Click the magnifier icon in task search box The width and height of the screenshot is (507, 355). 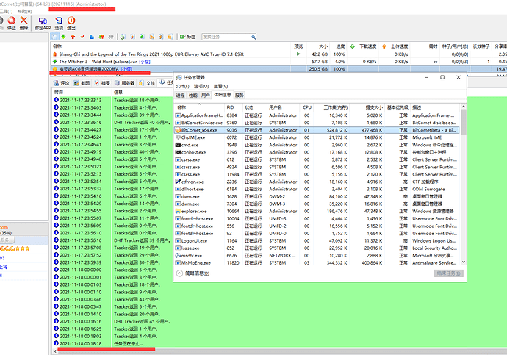tap(253, 37)
